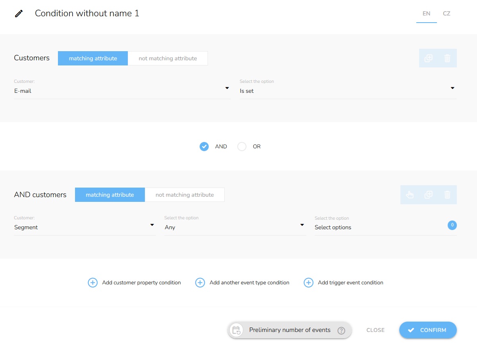Switch first block to not matching attribute

[x=167, y=58]
